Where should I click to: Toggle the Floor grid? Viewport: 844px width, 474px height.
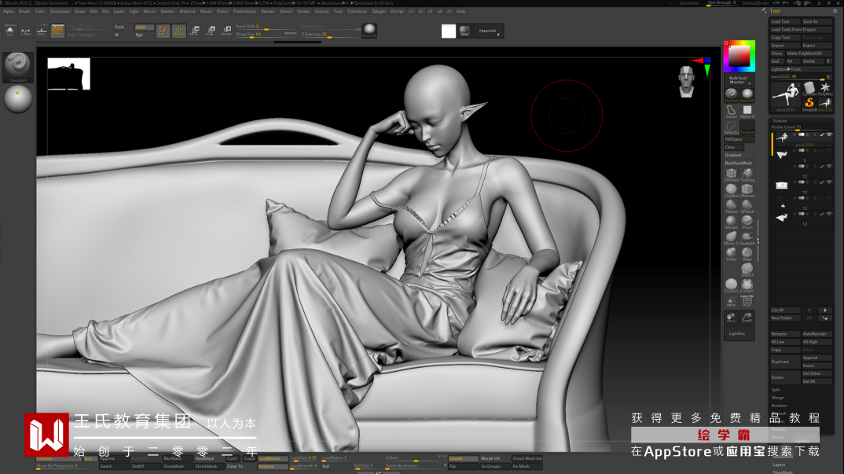pyautogui.click(x=42, y=31)
